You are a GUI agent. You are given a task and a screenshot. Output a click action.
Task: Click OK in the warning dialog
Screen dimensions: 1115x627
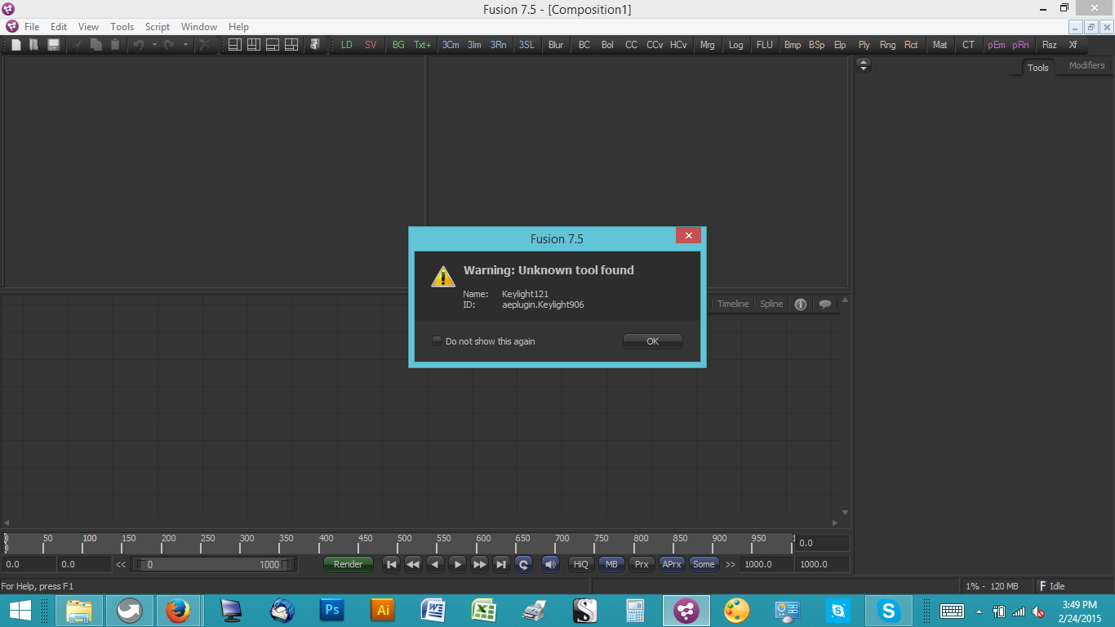pyautogui.click(x=652, y=341)
